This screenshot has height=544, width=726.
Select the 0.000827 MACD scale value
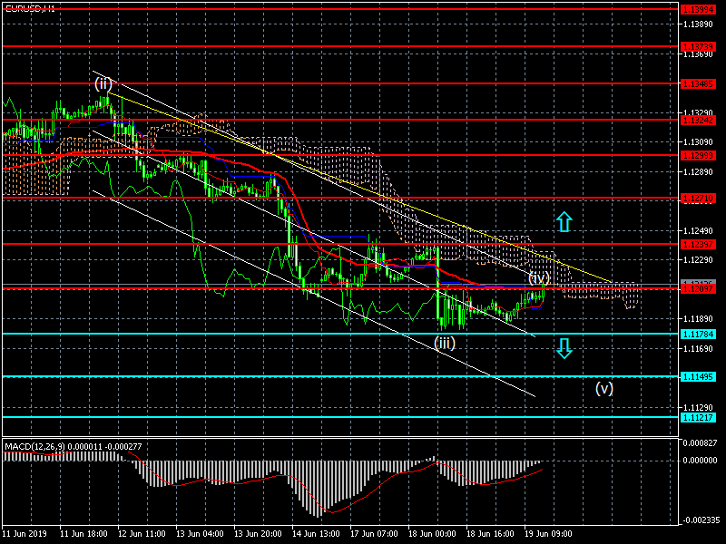click(x=700, y=443)
